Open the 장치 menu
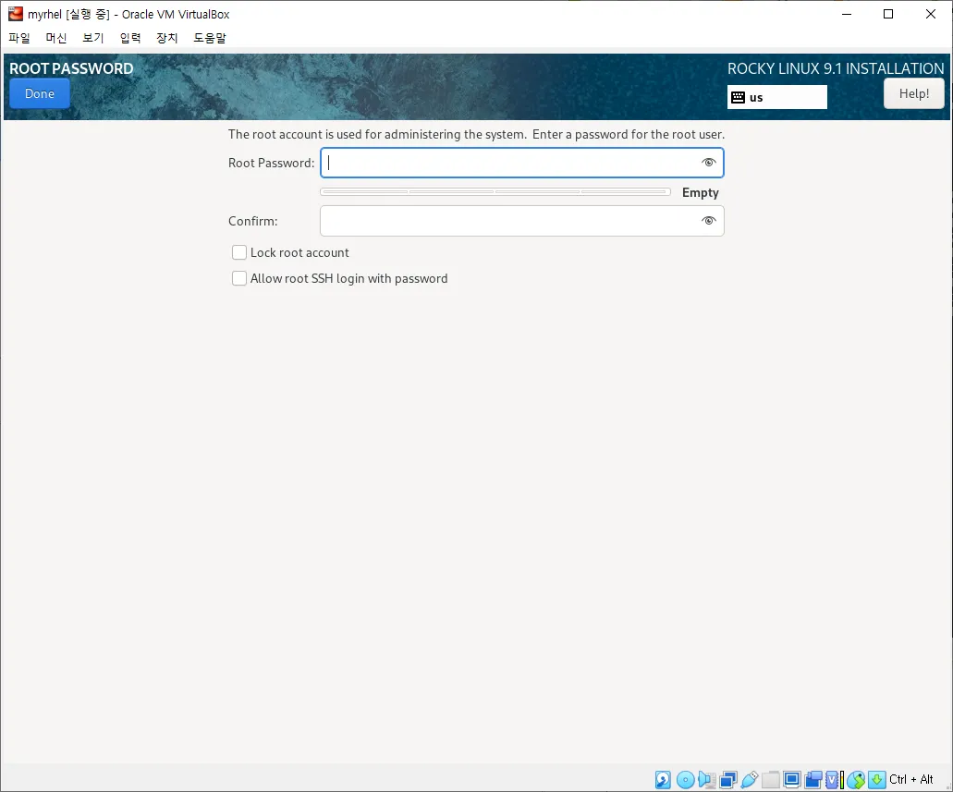Screen dimensions: 953x792 (x=167, y=38)
